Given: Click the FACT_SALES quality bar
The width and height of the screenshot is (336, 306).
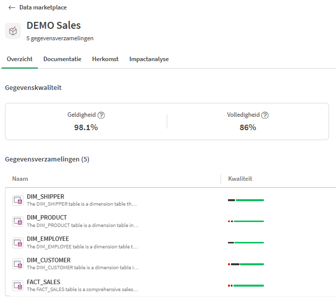Looking at the screenshot, I should (x=246, y=286).
